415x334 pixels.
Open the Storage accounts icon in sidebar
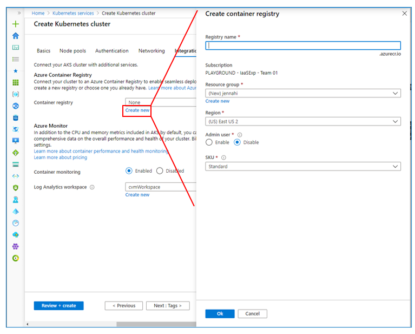point(16,165)
